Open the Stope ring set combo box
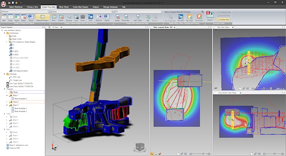286x156 pixels. [x=82, y=12]
